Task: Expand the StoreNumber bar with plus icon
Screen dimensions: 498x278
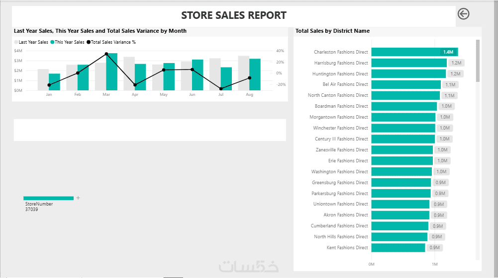Action: tap(78, 198)
